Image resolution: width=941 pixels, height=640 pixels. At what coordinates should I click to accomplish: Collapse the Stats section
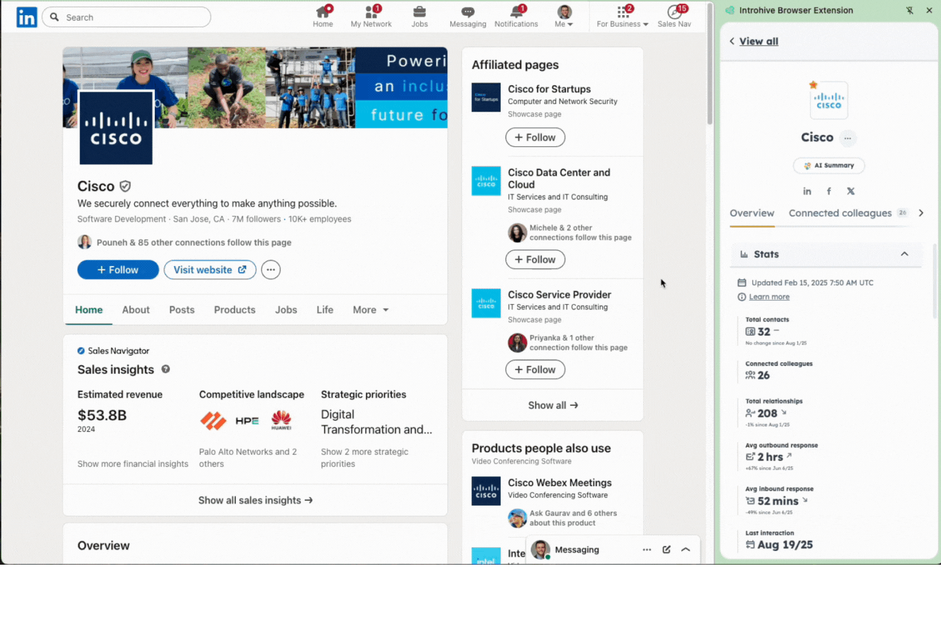(904, 254)
